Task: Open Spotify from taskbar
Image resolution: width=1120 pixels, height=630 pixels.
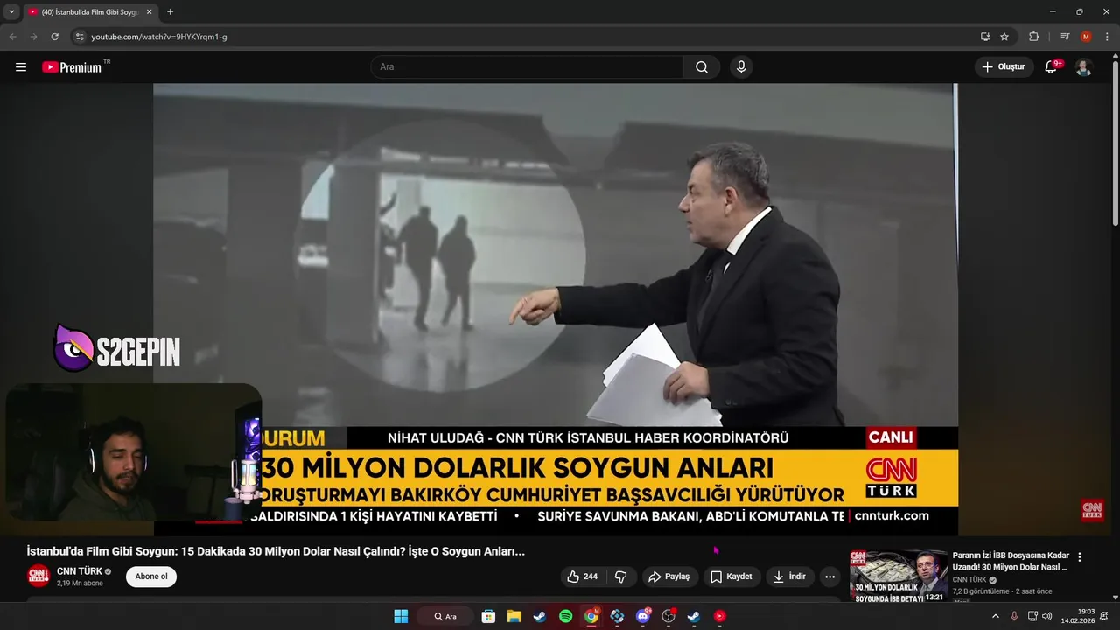Action: [x=565, y=616]
